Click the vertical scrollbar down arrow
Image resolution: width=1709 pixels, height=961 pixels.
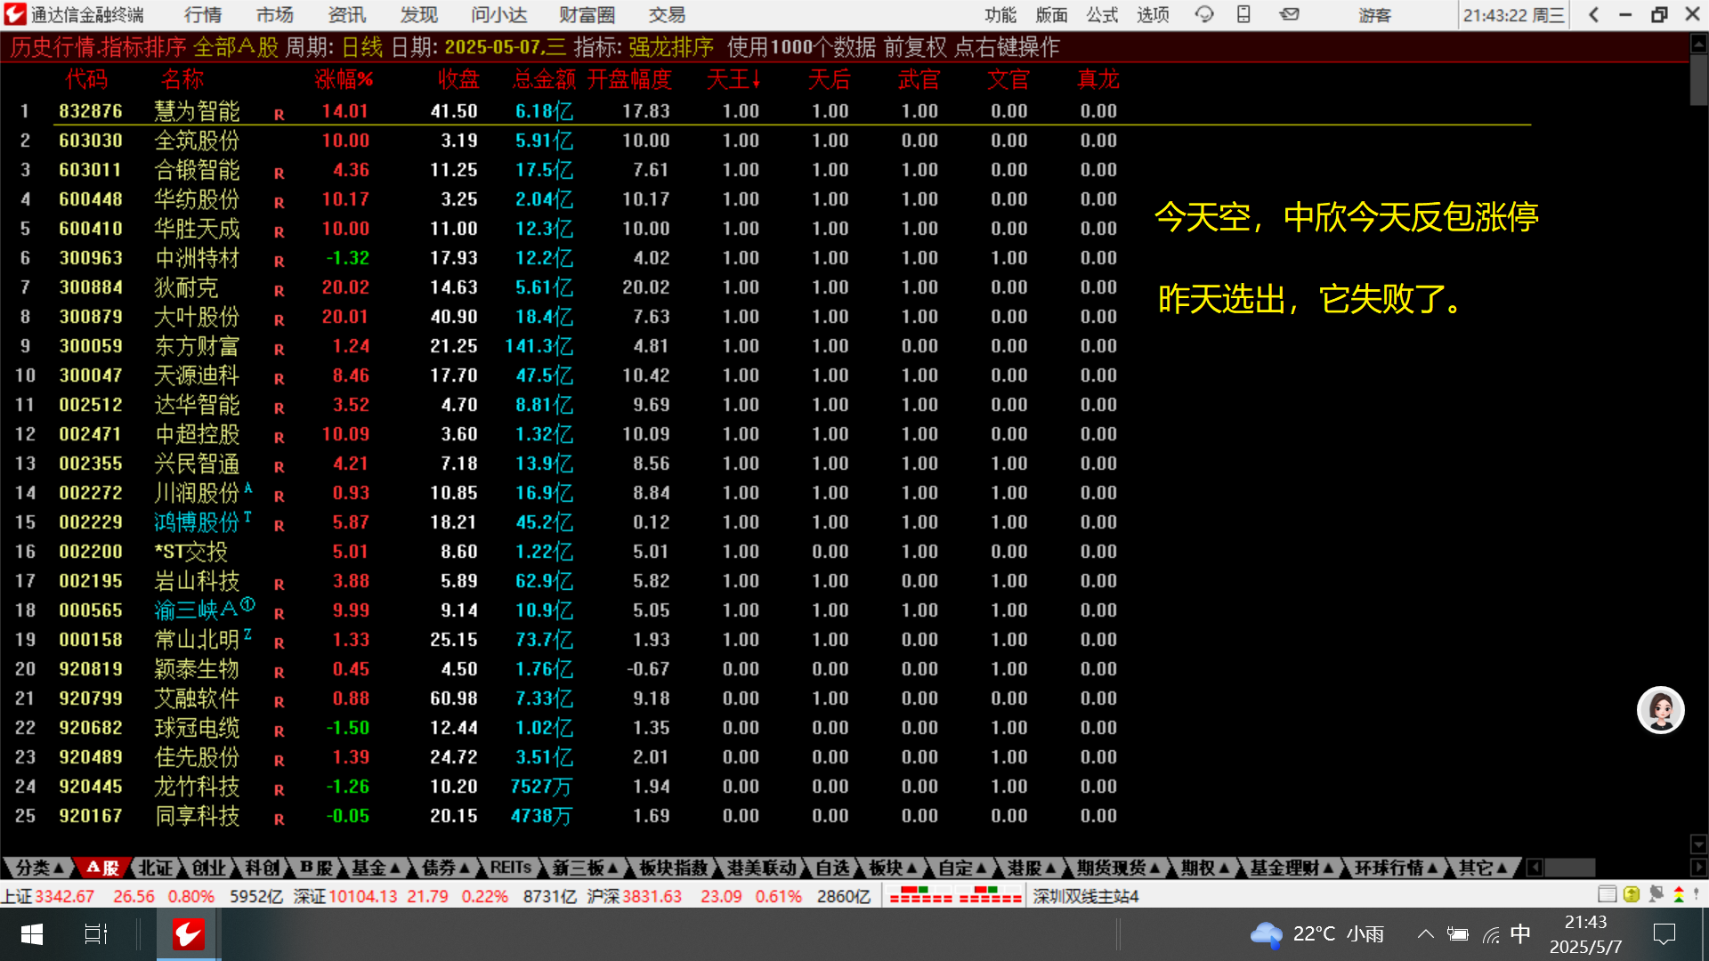pos(1698,844)
